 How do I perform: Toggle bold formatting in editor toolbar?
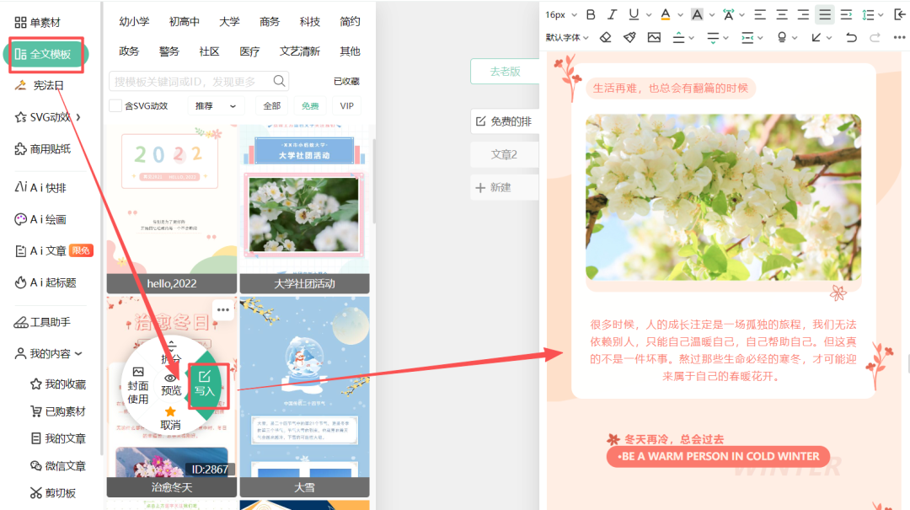click(591, 14)
